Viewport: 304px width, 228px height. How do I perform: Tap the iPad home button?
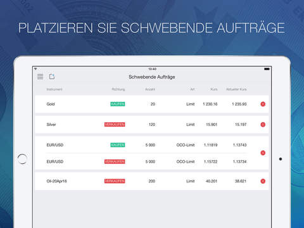(x=22, y=159)
